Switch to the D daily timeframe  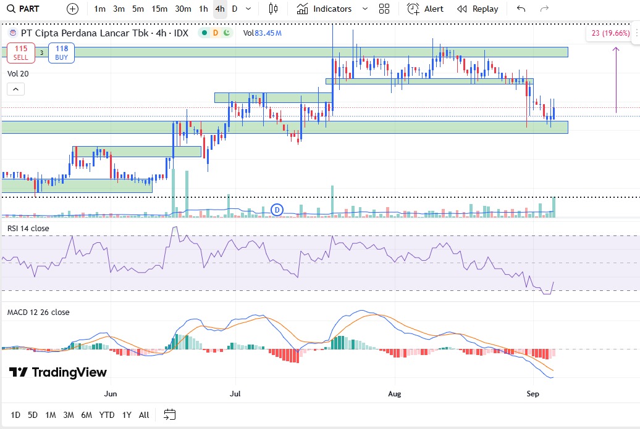[235, 9]
